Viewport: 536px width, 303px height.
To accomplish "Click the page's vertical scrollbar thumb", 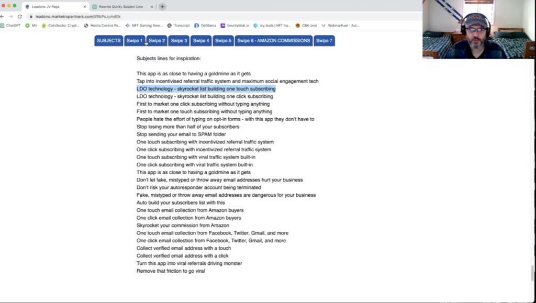I will tap(533, 272).
